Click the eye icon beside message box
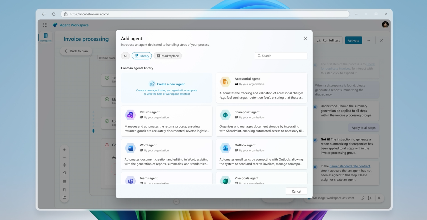This screenshot has width=427, height=220. [379, 198]
